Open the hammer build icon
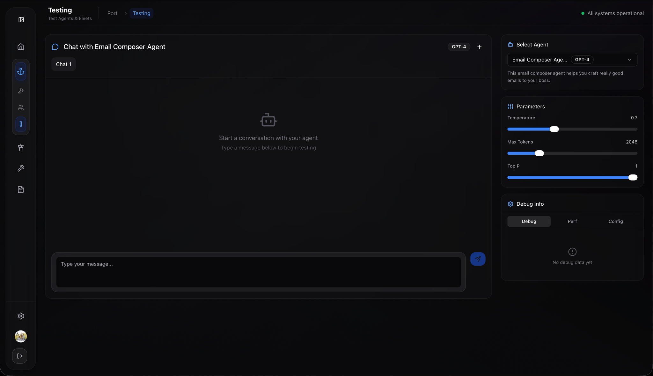The width and height of the screenshot is (653, 376). point(21,91)
